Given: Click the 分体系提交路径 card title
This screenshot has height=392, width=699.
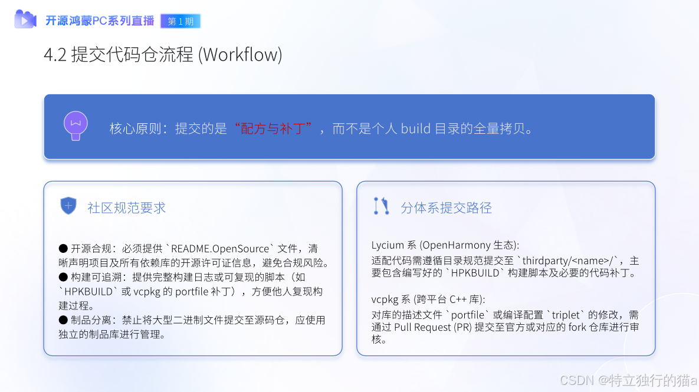Looking at the screenshot, I should coord(446,207).
